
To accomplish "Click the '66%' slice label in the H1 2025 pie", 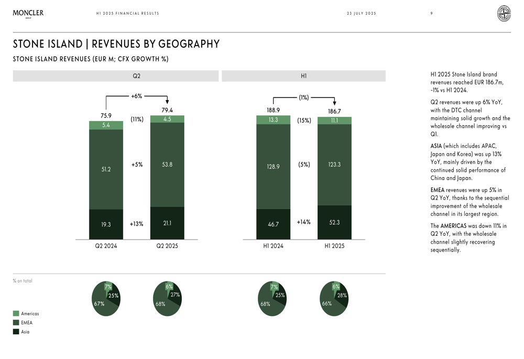I will point(327,303).
